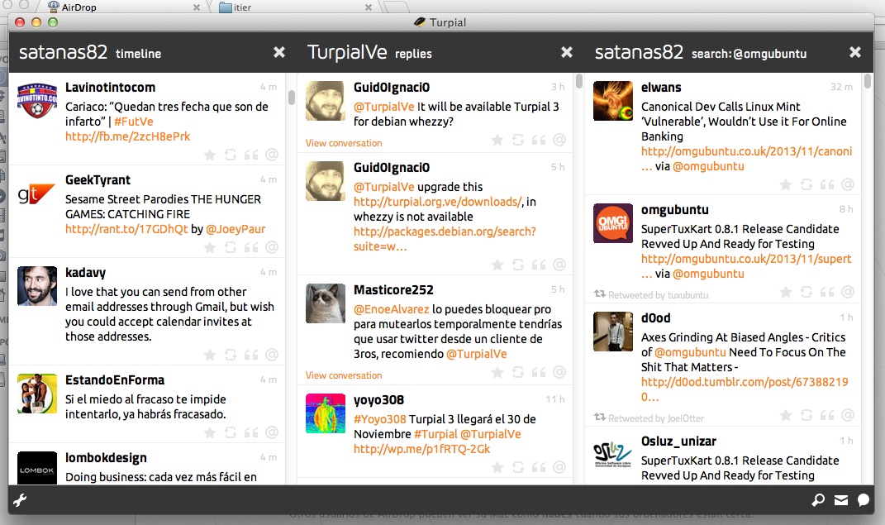Image resolution: width=885 pixels, height=525 pixels.
Task: Close the AirDrop tab in background window
Action: click(197, 7)
